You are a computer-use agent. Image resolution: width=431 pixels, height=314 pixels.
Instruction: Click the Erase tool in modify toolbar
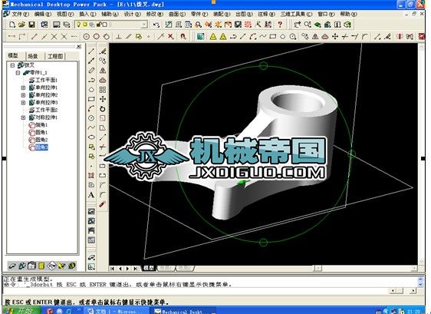click(x=103, y=51)
